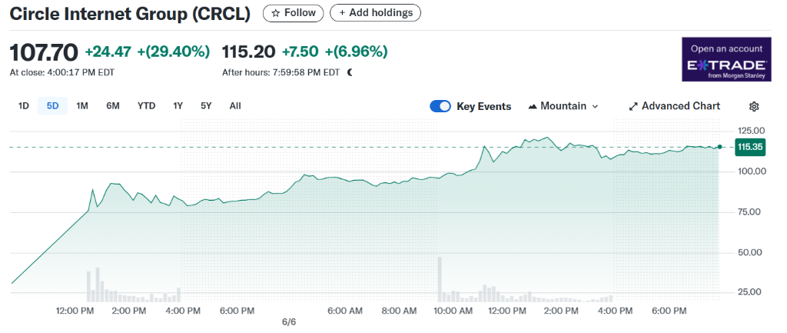787x333 pixels.
Task: Click the plus icon in Add holdings
Action: 342,13
